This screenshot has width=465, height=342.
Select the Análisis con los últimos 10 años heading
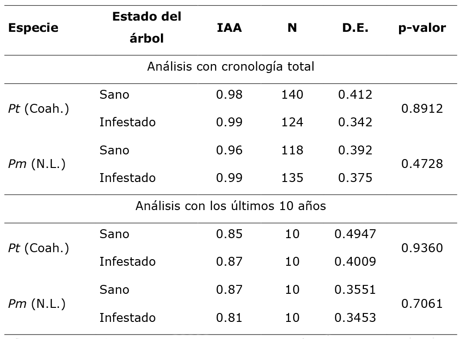pos(231,206)
